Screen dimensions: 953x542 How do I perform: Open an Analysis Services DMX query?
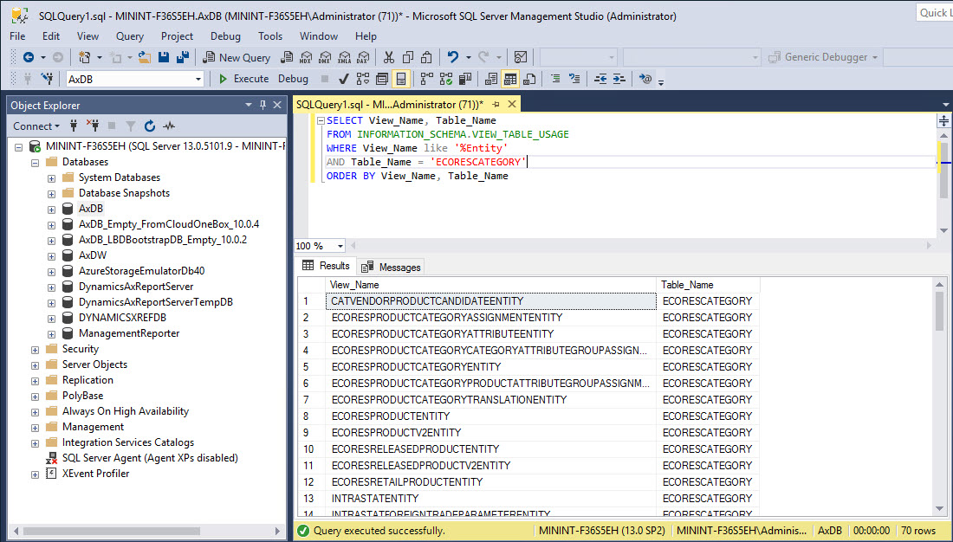[x=325, y=58]
